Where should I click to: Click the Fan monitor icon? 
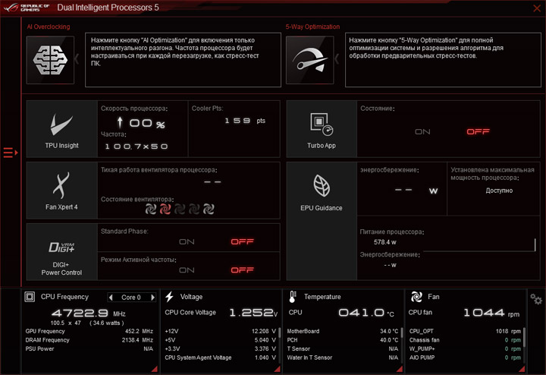click(x=416, y=297)
